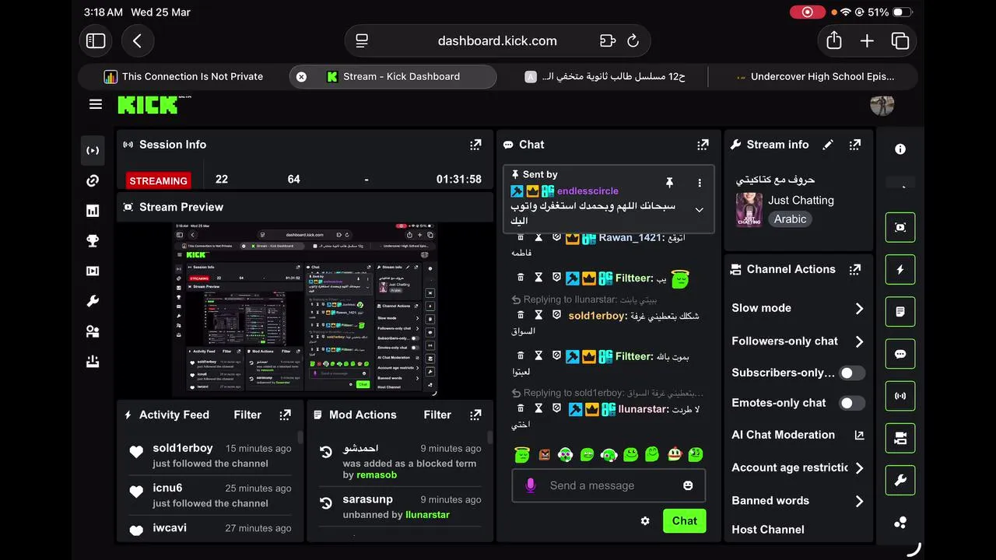
Task: Open the stream broadcast icon in left sidebar
Action: pyautogui.click(x=93, y=150)
